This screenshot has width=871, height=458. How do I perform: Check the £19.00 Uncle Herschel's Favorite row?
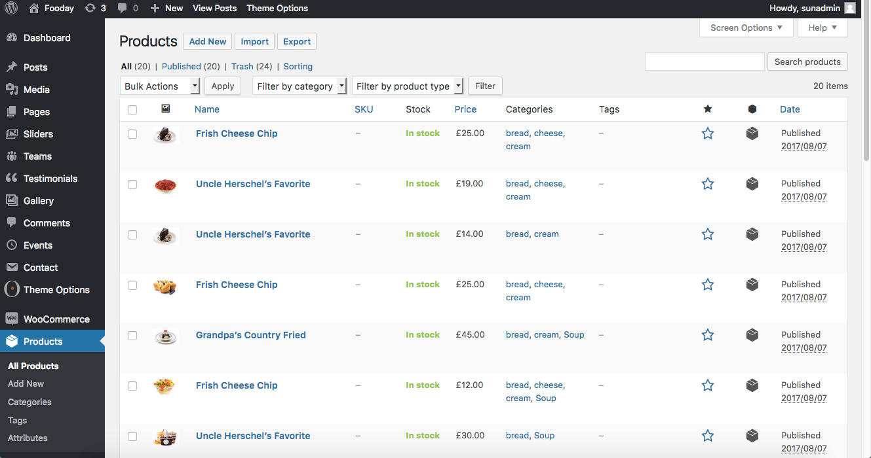132,184
